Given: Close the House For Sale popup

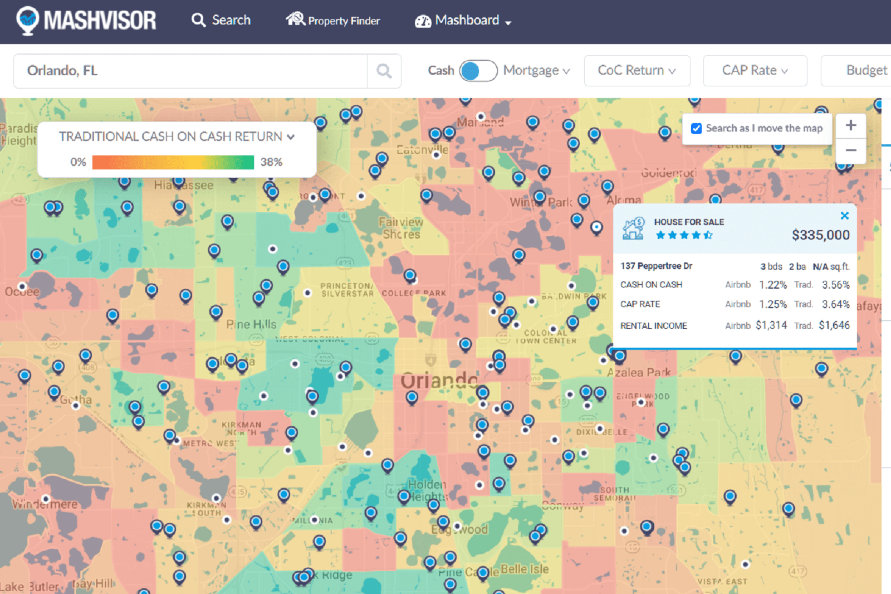Looking at the screenshot, I should click(x=844, y=216).
